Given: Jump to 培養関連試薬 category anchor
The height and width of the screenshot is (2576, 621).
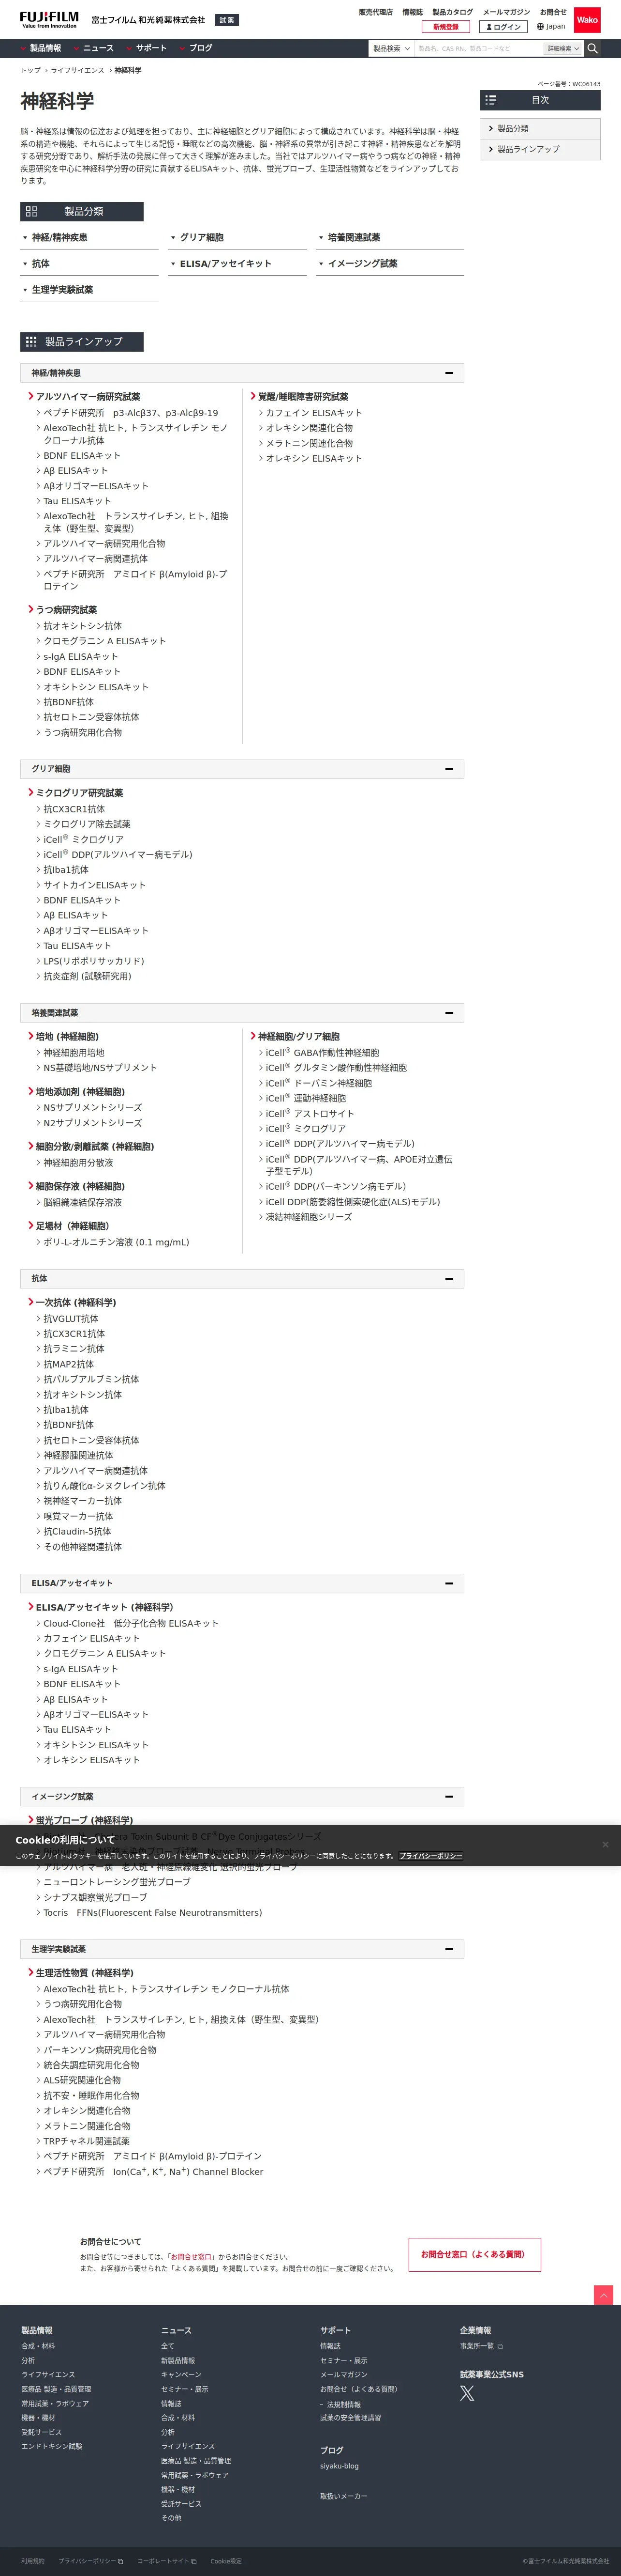Looking at the screenshot, I should [x=390, y=237].
